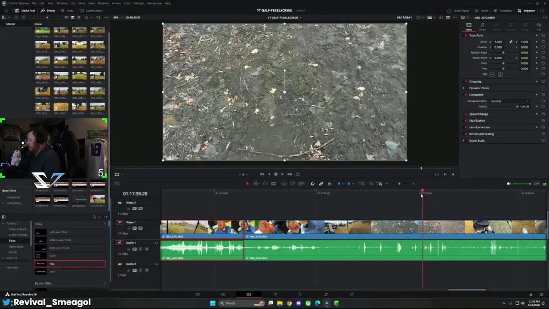Select the Video tab in Inspector
This screenshot has height=309, width=549.
[x=469, y=27]
